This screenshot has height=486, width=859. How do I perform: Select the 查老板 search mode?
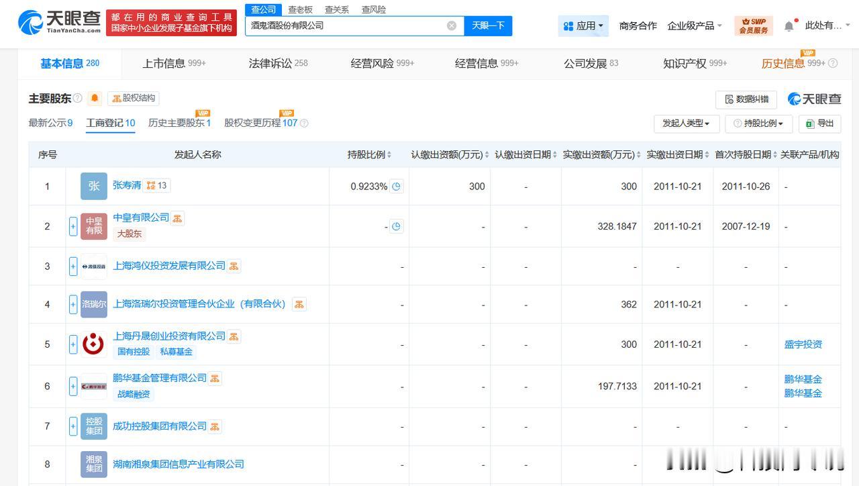[x=301, y=9]
